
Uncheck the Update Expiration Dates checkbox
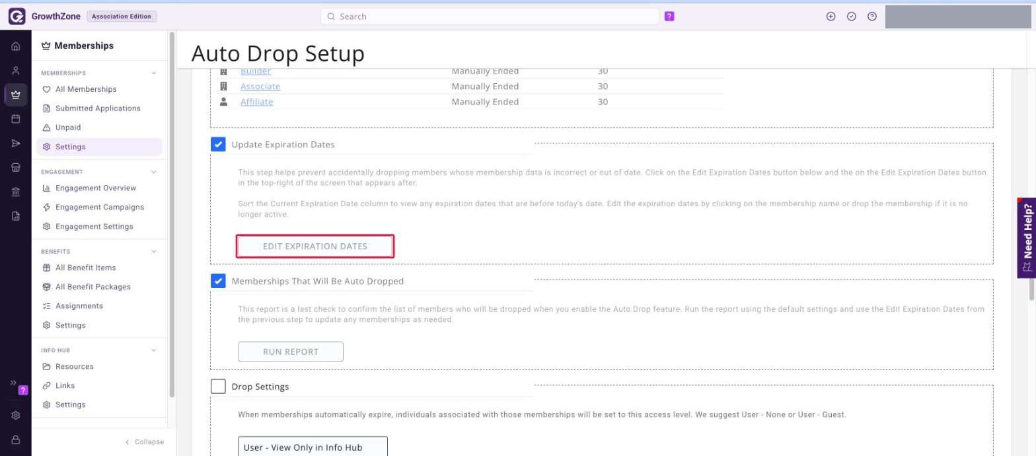coord(218,144)
